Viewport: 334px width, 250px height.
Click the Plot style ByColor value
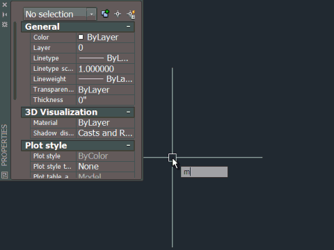[106, 156]
